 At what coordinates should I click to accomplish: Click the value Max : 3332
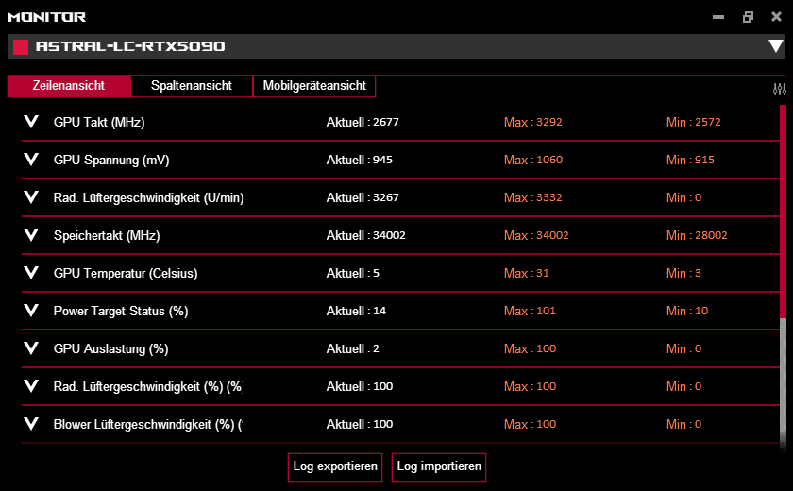(x=533, y=198)
